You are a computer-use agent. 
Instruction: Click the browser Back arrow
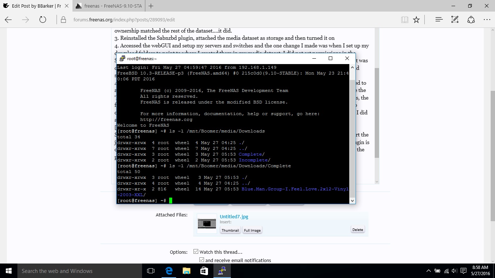click(x=8, y=20)
